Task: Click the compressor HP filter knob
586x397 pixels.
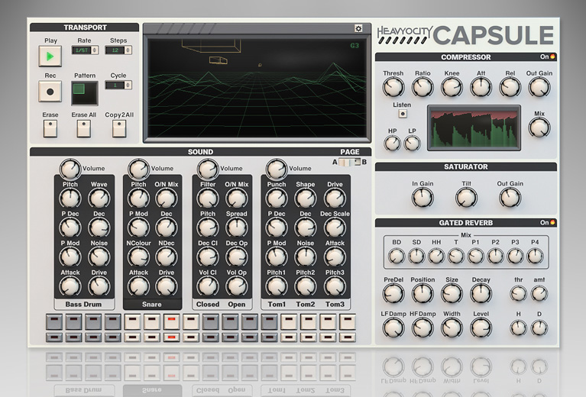Action: point(393,143)
